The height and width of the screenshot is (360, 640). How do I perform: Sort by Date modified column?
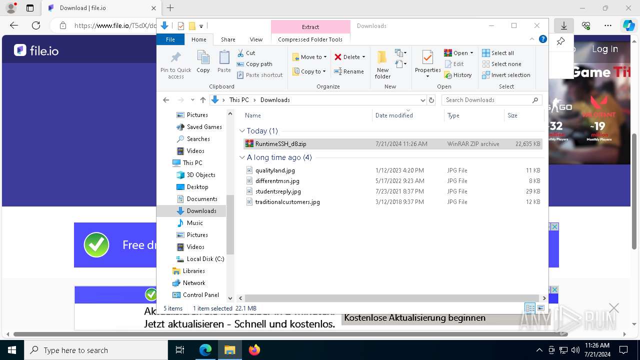(408, 115)
